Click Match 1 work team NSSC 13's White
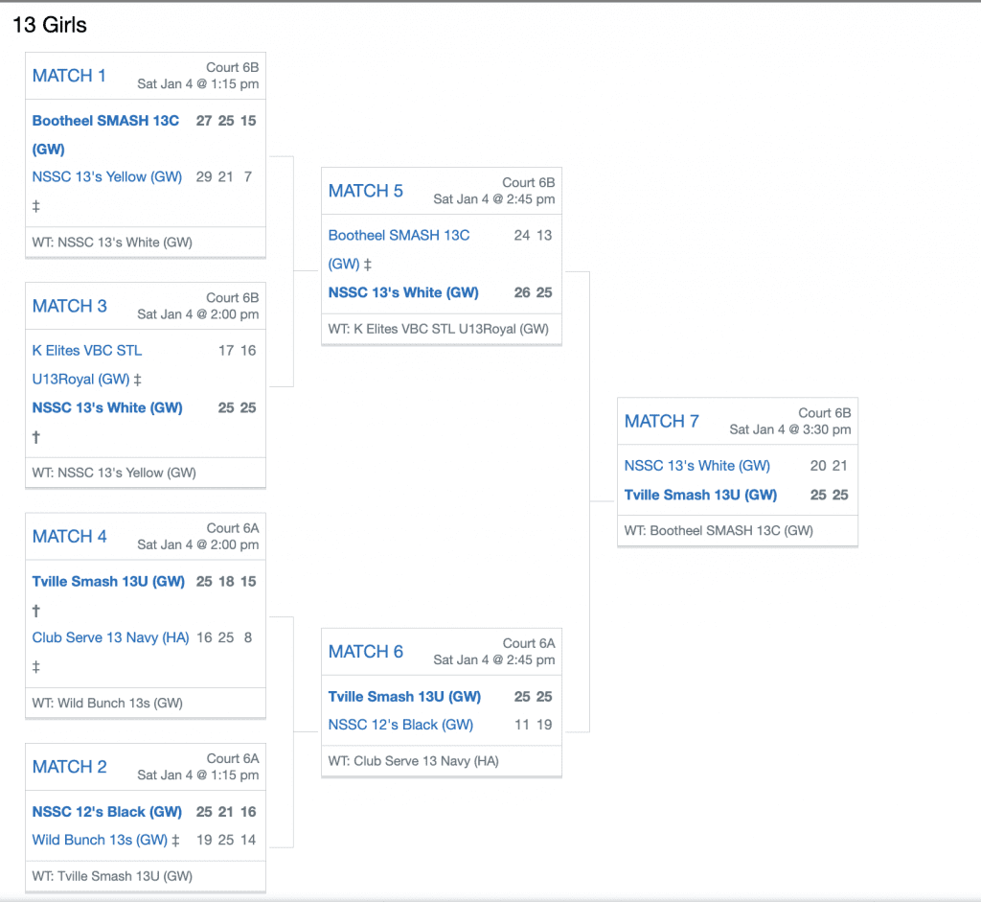 coord(112,243)
